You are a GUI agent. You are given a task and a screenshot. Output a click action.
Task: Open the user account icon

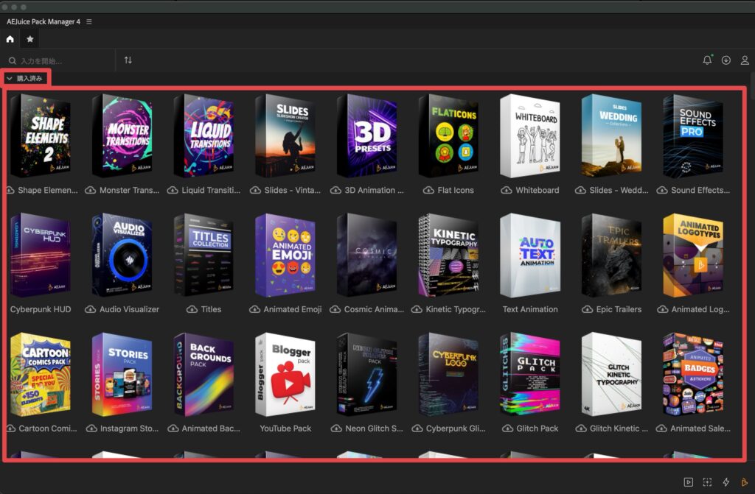coord(745,60)
